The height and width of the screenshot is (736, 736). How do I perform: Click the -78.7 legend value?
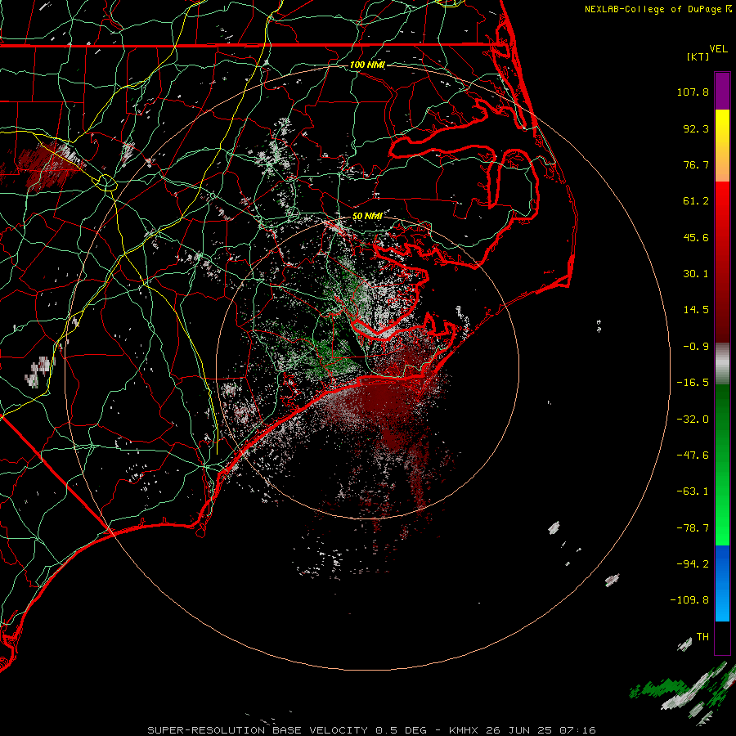pos(693,528)
